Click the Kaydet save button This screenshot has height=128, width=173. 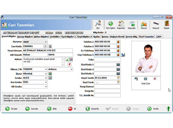pos(112,109)
